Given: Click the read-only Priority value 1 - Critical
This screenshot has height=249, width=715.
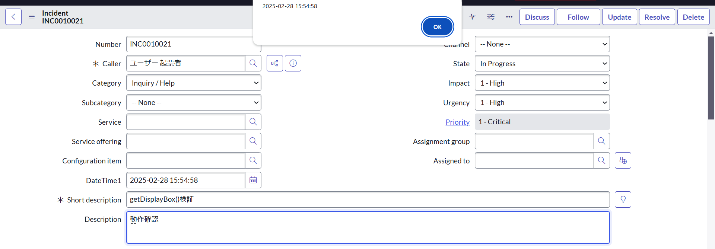Looking at the screenshot, I should 542,122.
